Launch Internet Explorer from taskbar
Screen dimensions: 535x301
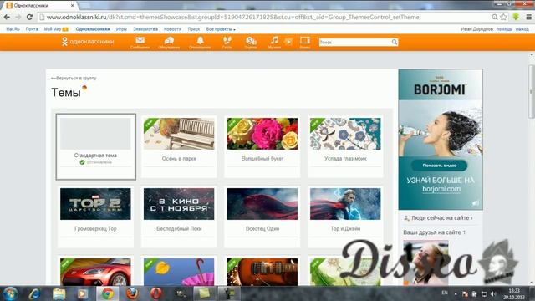click(x=35, y=293)
